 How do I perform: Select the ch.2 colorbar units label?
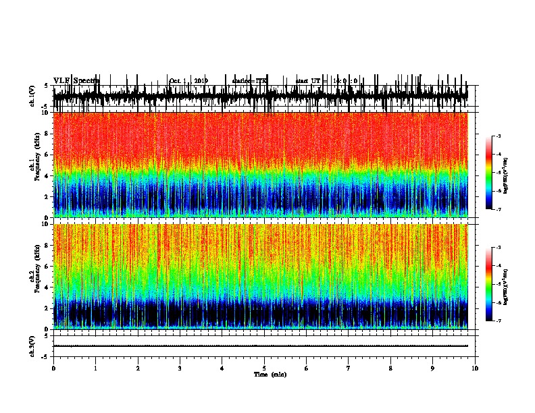(505, 286)
